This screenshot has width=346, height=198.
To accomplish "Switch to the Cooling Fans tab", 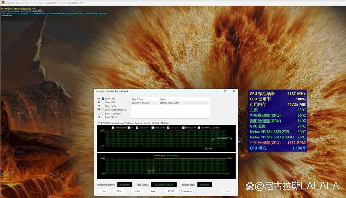I will [x=117, y=123].
